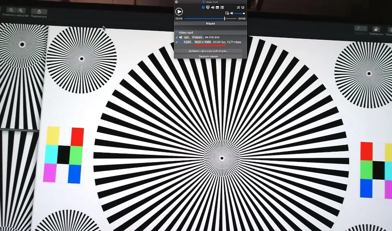Click the h264 codec label
The width and height of the screenshot is (392, 231).
coord(187,42)
